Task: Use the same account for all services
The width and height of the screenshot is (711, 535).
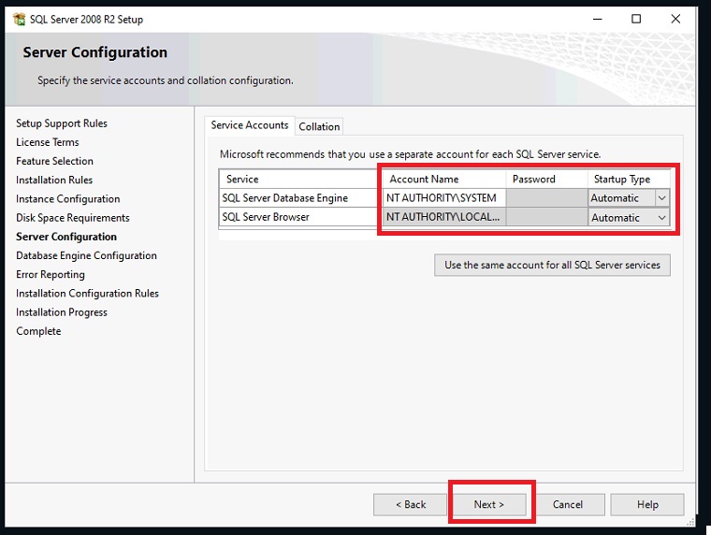Action: pyautogui.click(x=552, y=265)
